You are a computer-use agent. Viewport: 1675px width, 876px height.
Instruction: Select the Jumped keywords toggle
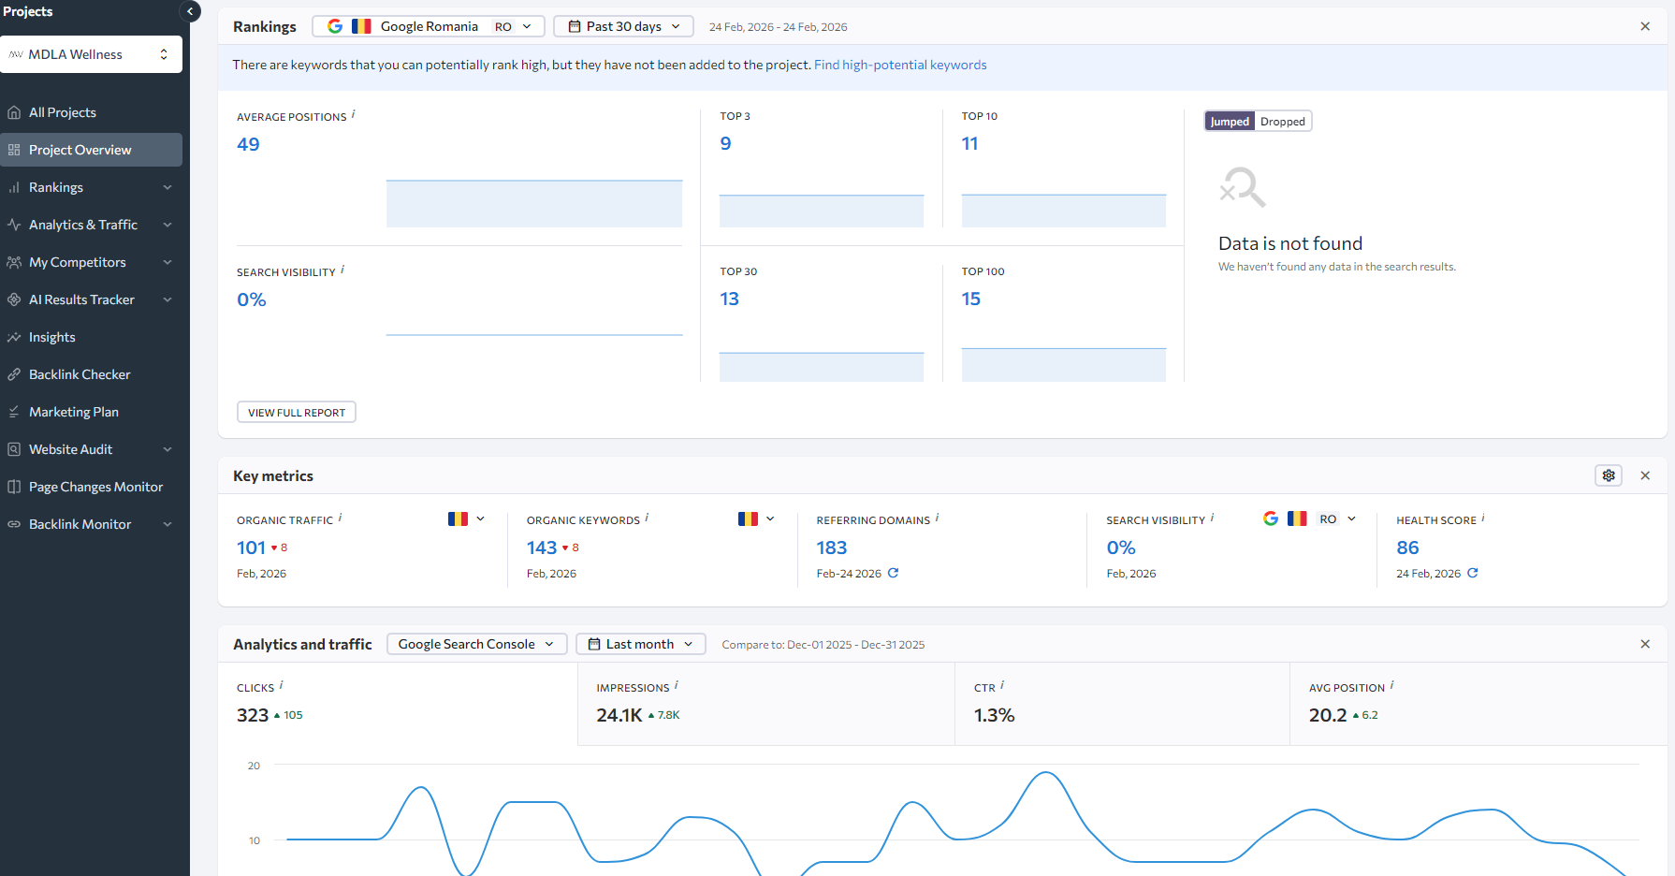click(1230, 122)
